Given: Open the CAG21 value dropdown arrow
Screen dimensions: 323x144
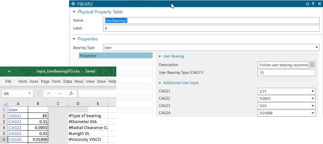Looking at the screenshot, I should (x=313, y=91).
